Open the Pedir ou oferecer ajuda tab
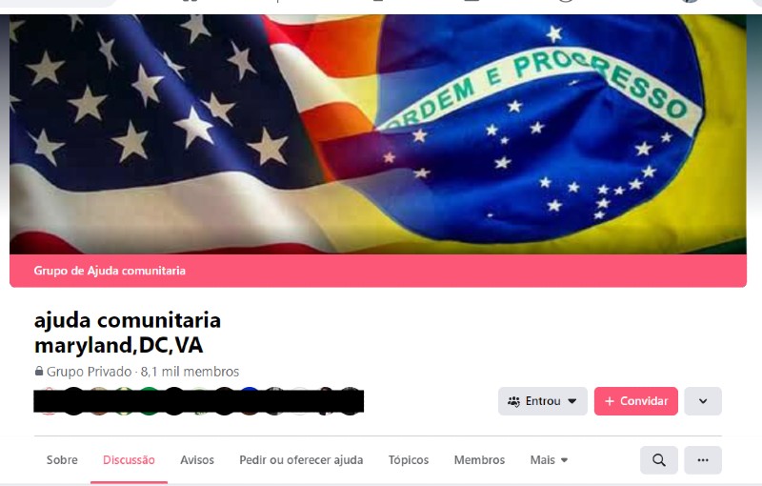Screen dimensions: 762x486 pyautogui.click(x=301, y=459)
